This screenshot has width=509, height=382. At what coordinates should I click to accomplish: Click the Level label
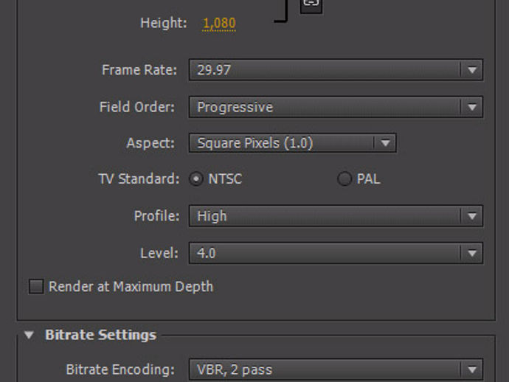click(x=159, y=253)
